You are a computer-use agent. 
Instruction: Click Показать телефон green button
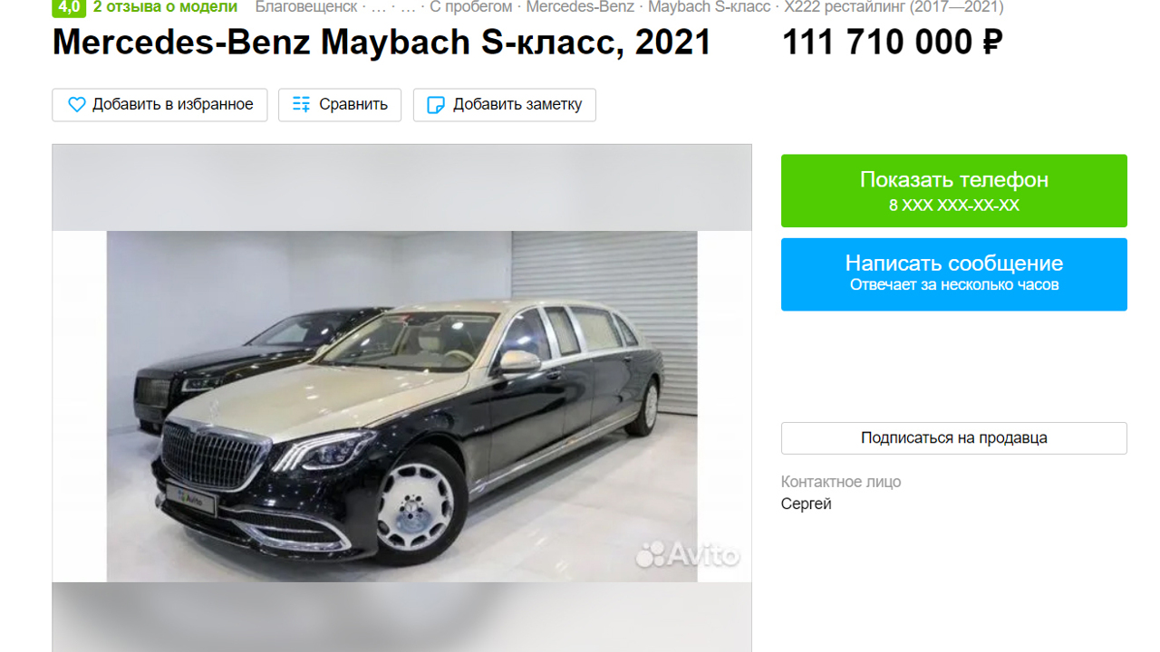pyautogui.click(x=954, y=191)
